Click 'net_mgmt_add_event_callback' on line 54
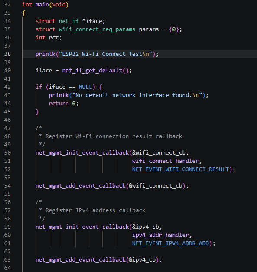The height and width of the screenshot is (272, 257). coord(80,186)
